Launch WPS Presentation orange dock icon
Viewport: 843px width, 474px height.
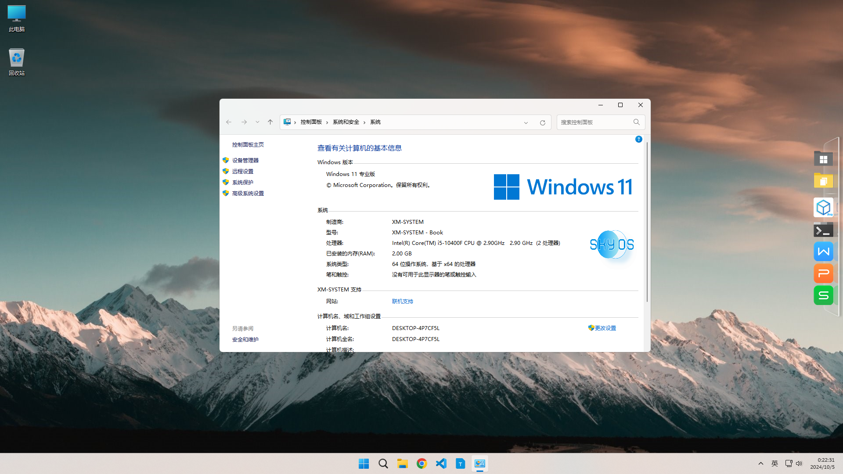click(x=823, y=273)
